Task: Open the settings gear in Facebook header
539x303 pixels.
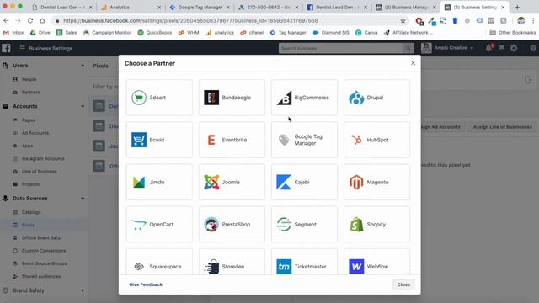Action: 514,48
